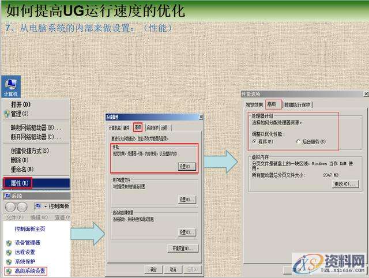The width and height of the screenshot is (369, 278).
Task: Choose 创建快捷方式(S) in the context menu
Action: click(36, 151)
